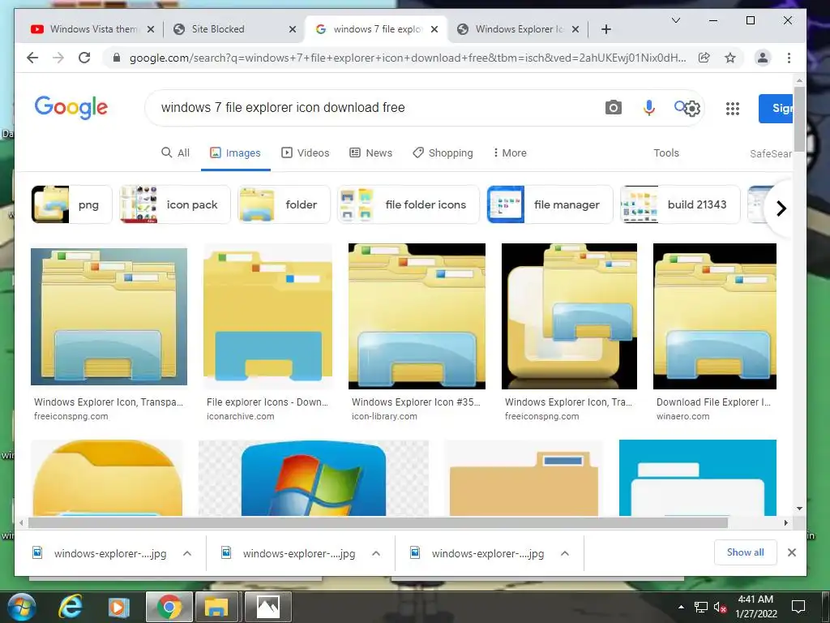Click Chrome icon in the taskbar
Viewport: 830px width, 623px height.
click(x=169, y=607)
